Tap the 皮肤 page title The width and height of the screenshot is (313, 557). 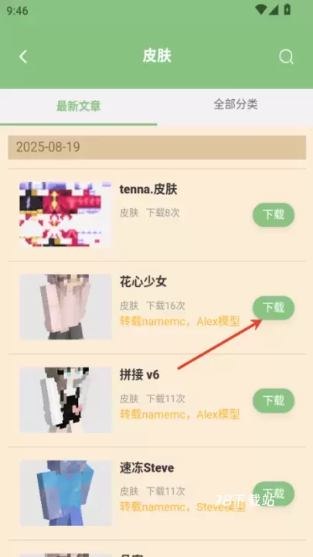point(157,56)
